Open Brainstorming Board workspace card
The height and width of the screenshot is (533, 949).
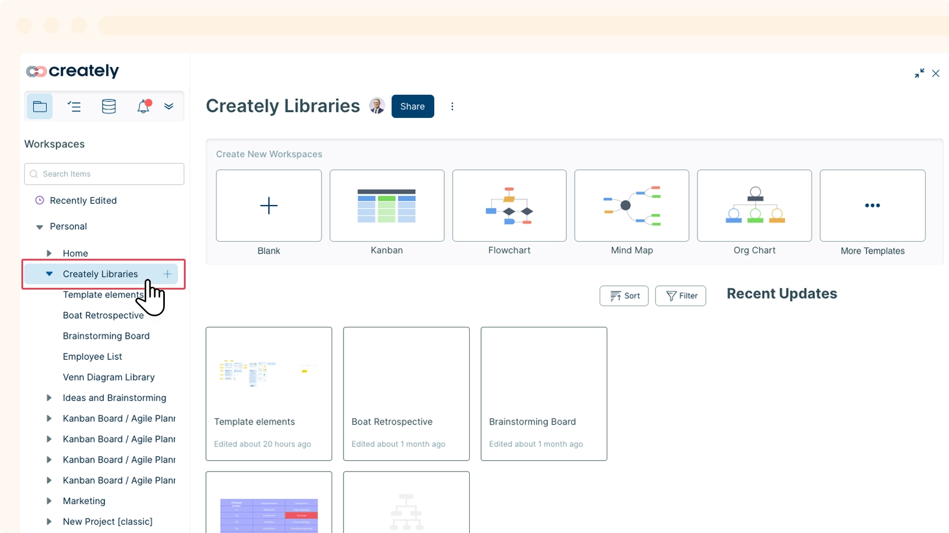(544, 394)
